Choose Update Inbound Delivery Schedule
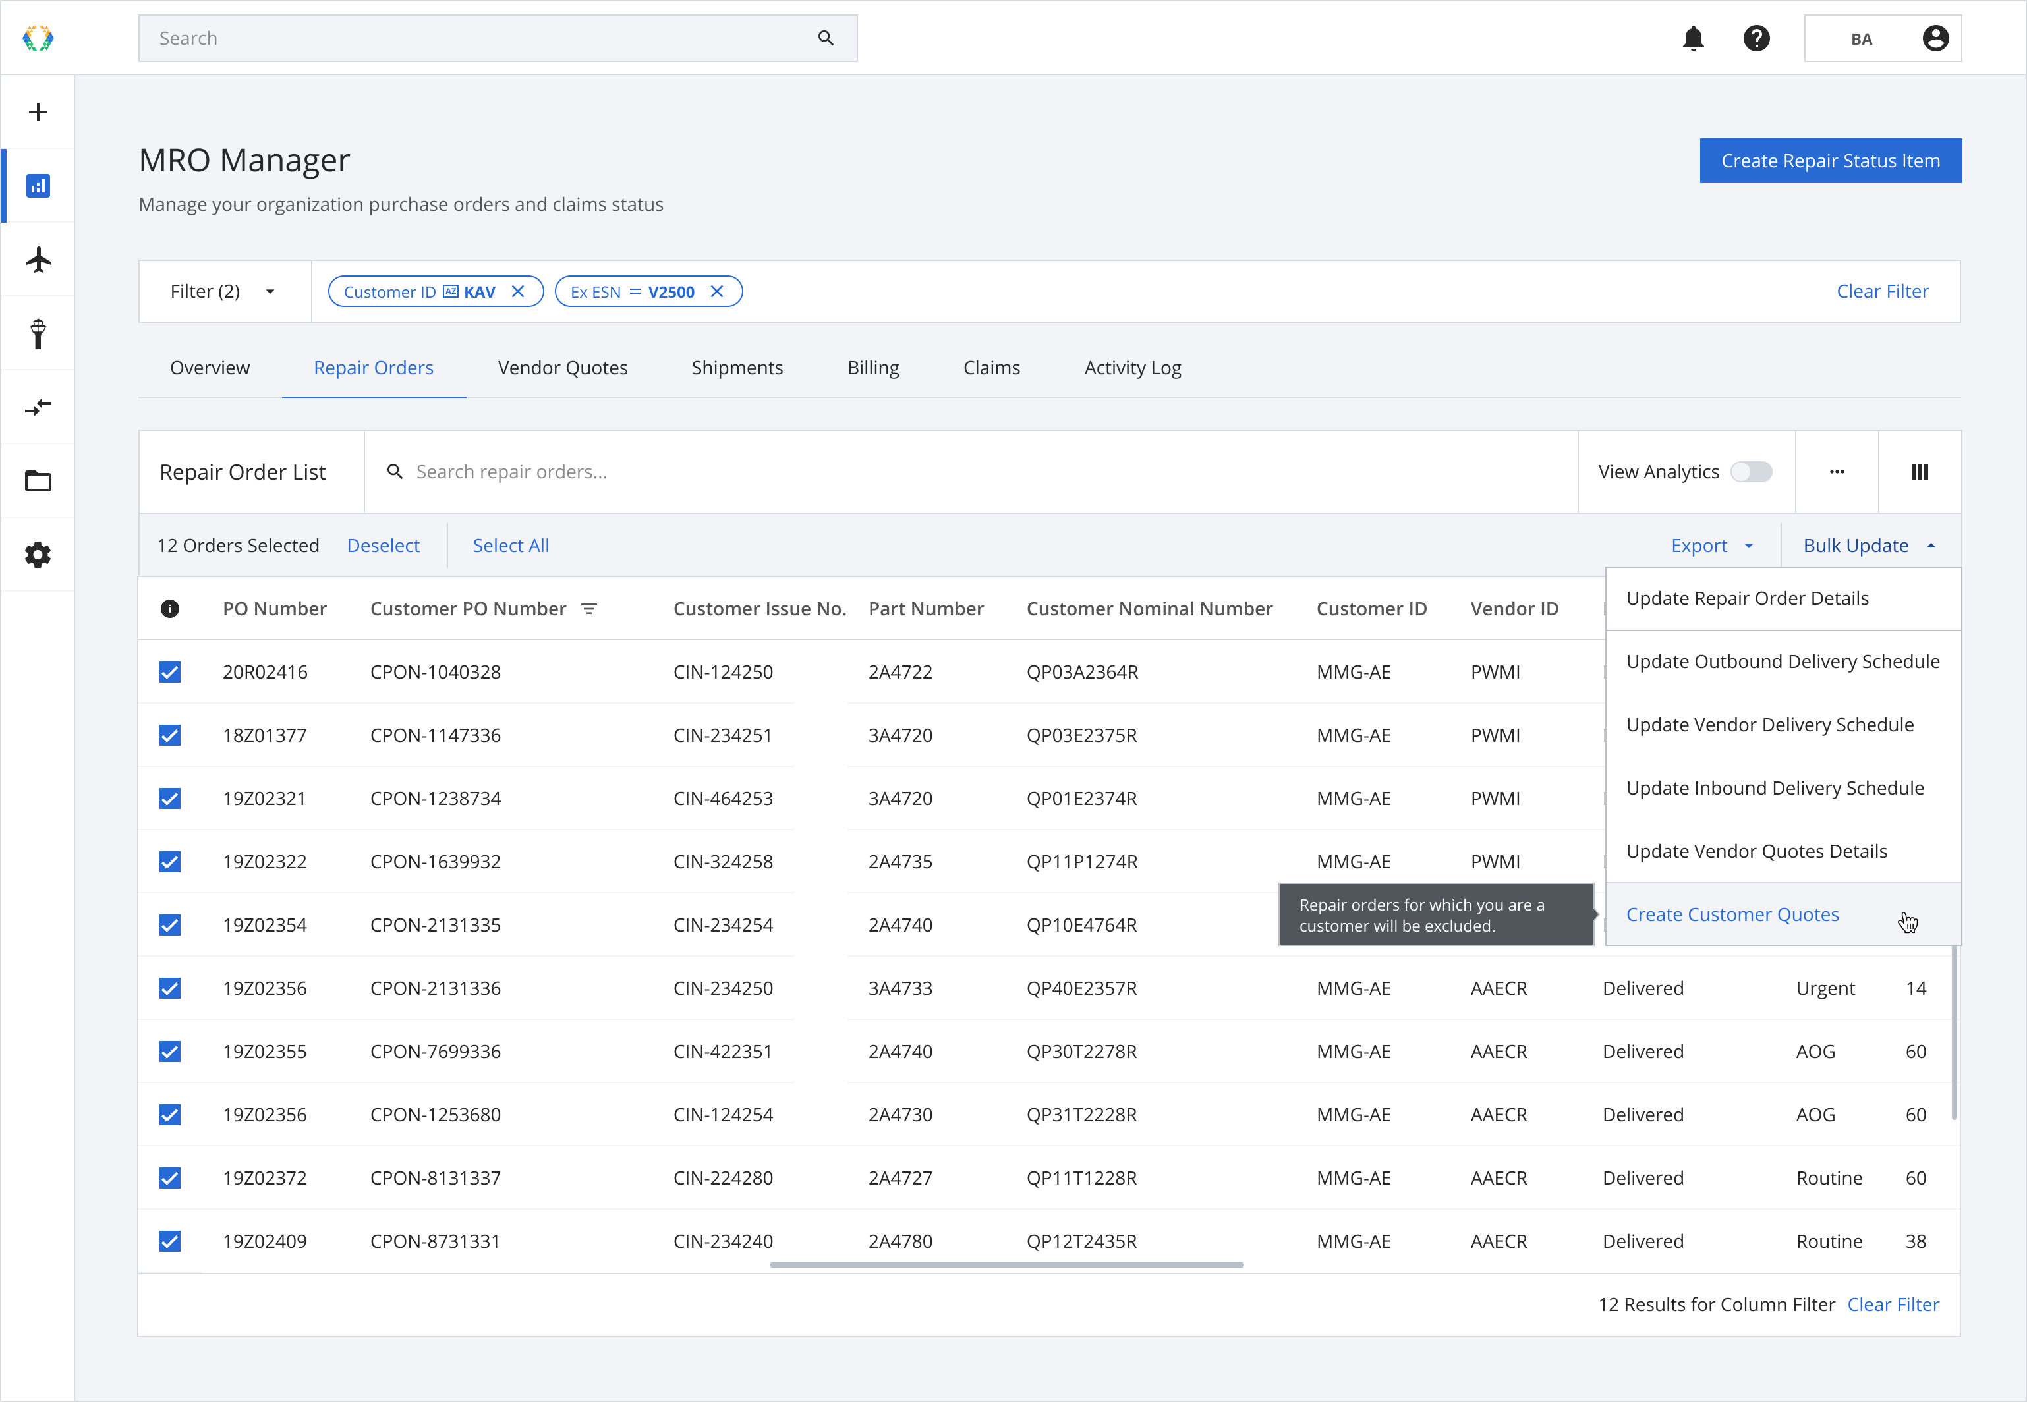Viewport: 2027px width, 1402px height. coord(1783,788)
